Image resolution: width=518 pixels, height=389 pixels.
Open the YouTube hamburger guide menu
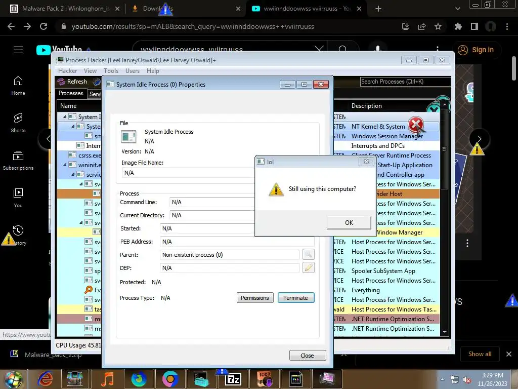click(x=18, y=50)
